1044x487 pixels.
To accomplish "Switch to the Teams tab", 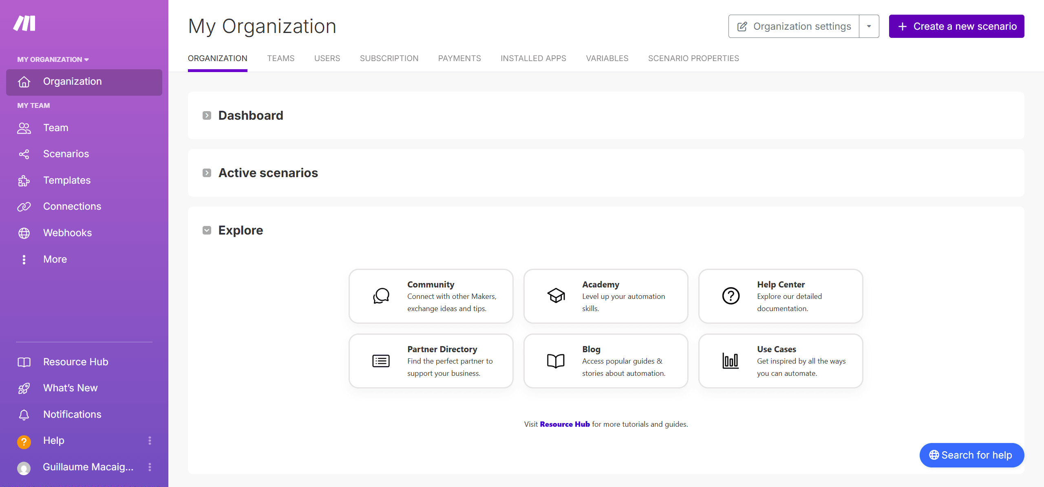I will (280, 58).
